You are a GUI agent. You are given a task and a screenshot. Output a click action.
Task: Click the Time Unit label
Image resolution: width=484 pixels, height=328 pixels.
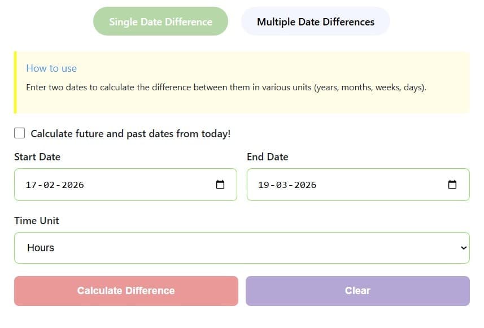36,220
